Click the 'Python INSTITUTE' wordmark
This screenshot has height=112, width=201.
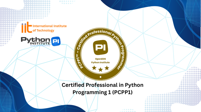(x=35, y=41)
